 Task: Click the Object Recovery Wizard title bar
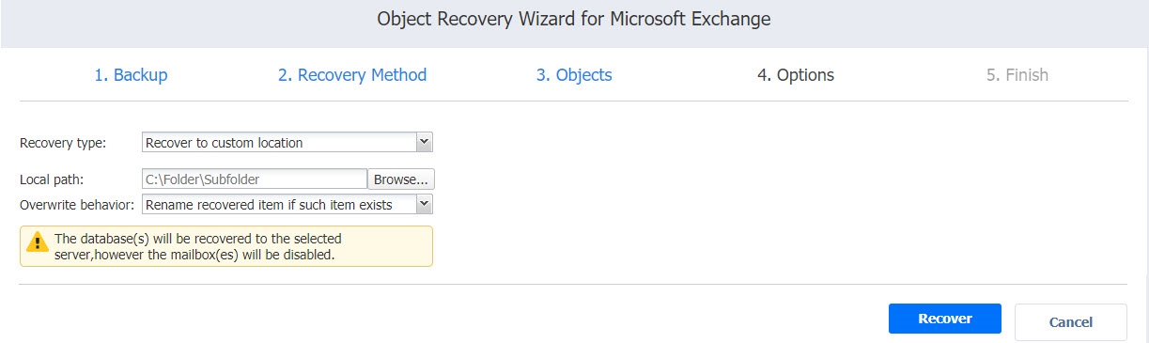click(574, 20)
